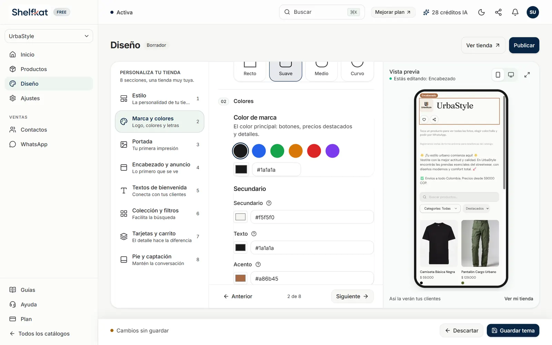Viewport: 552px width, 345px height.
Task: Open the Portada section
Action: (159, 145)
